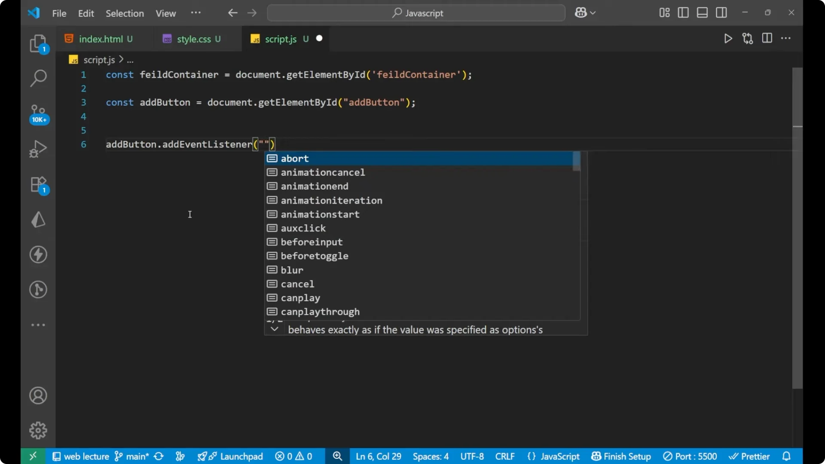
Task: Toggle the secondary side bar
Action: pos(721,12)
